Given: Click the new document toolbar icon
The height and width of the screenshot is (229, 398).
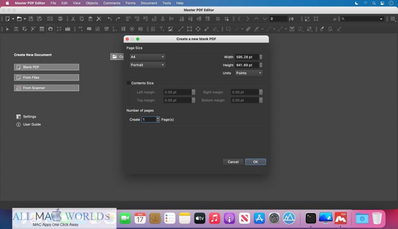Looking at the screenshot, I should tap(8, 19).
